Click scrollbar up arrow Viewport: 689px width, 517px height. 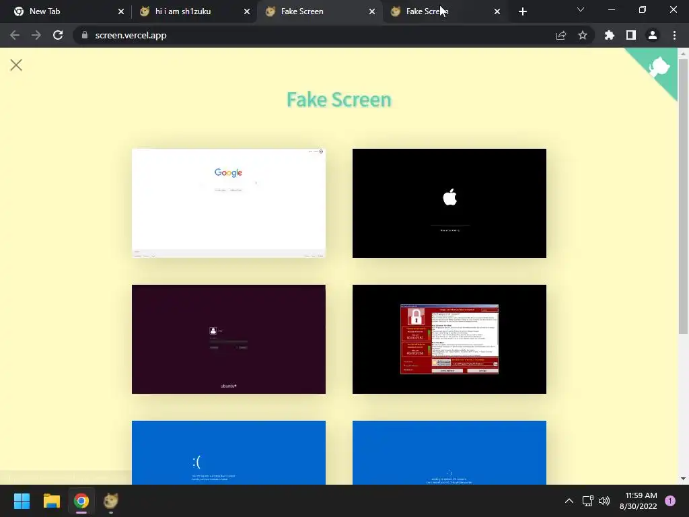click(683, 54)
